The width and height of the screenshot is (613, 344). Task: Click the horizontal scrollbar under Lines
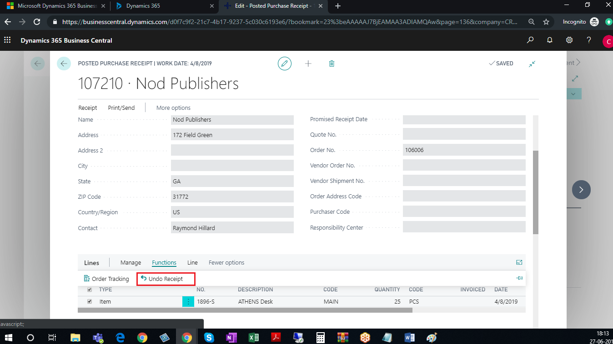[x=245, y=310]
